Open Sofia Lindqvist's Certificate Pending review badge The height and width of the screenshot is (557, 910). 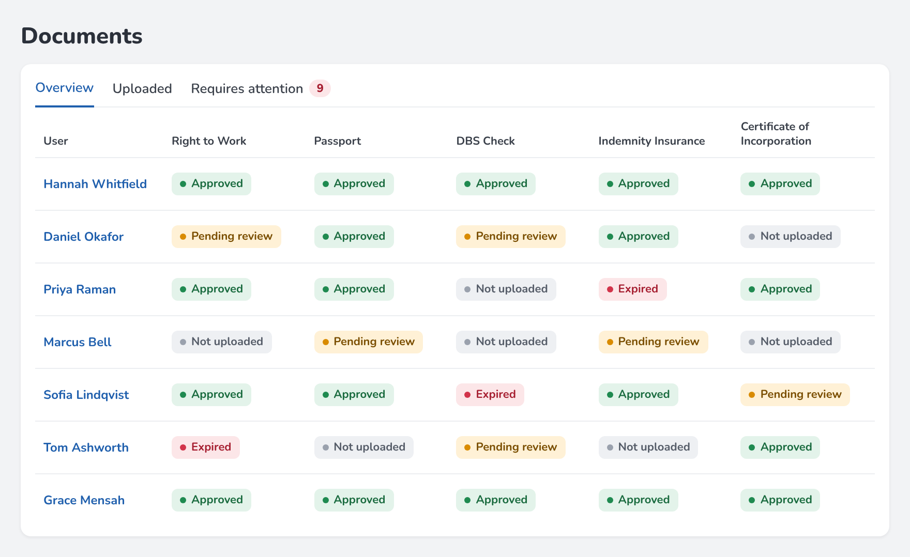[795, 395]
